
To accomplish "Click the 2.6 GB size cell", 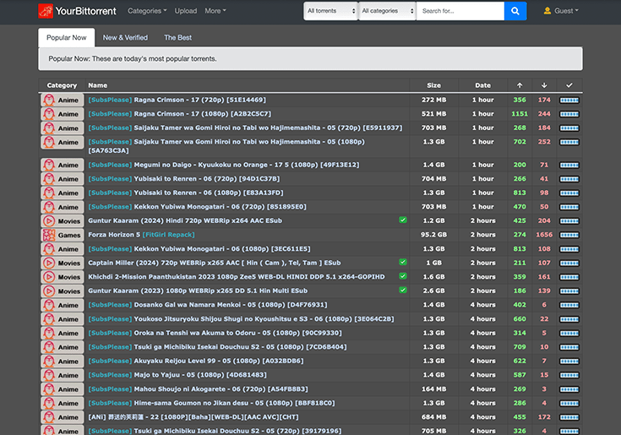I will (x=433, y=291).
